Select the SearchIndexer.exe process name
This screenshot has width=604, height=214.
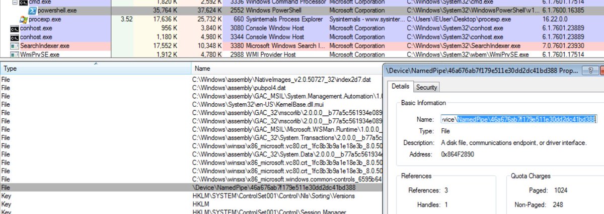(x=45, y=46)
